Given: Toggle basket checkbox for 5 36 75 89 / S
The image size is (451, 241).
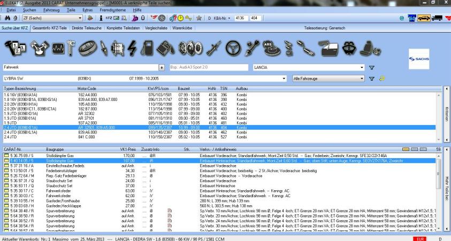Looking at the screenshot, I should (x=6, y=156).
